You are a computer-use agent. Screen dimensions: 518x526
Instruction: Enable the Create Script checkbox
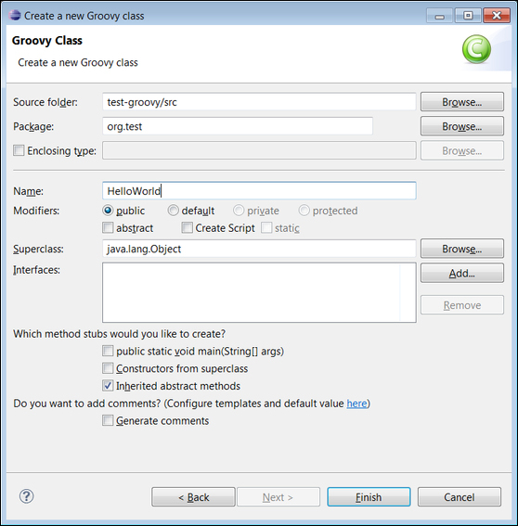click(187, 228)
